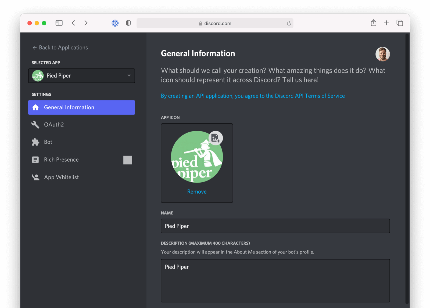Show the tab overview
This screenshot has width=430, height=308.
400,23
